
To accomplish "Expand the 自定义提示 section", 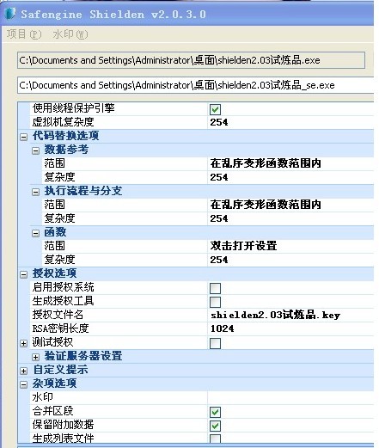I will click(x=24, y=371).
